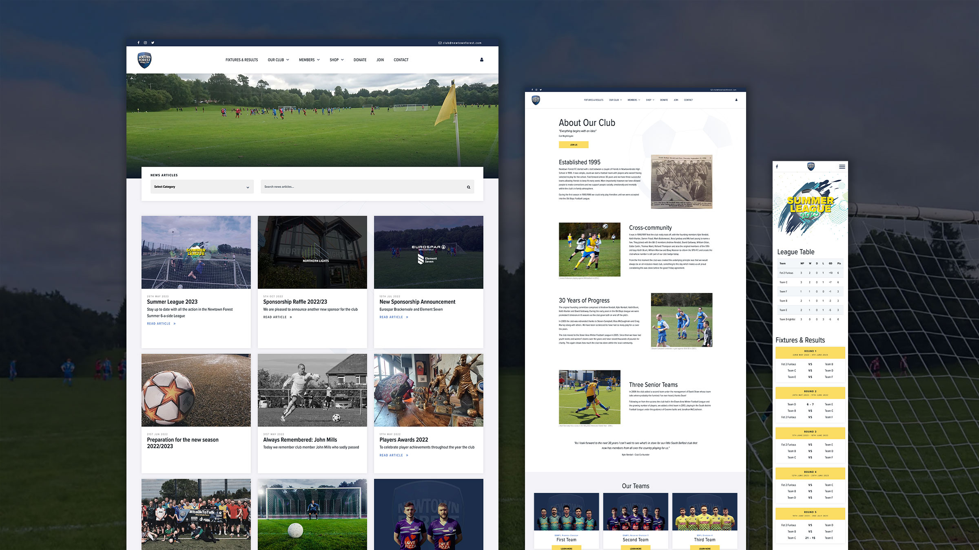Click the Twitter icon in the desktop top bar

click(x=153, y=43)
